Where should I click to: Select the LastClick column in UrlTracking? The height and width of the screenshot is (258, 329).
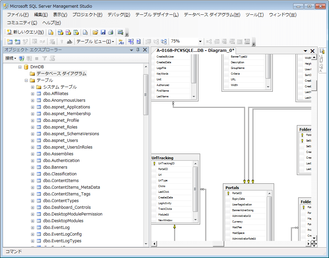pos(164,192)
